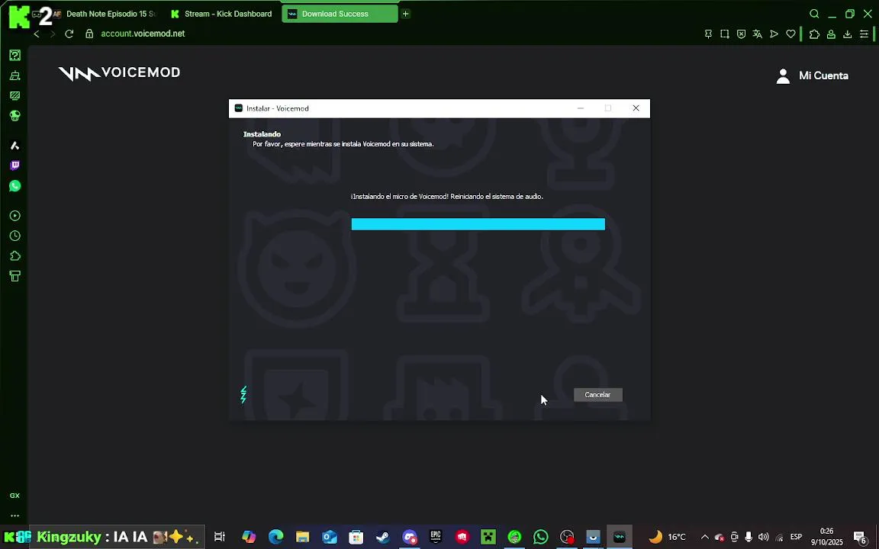This screenshot has height=549, width=879.
Task: Open Epic Games Launcher from taskbar
Action: [x=436, y=537]
